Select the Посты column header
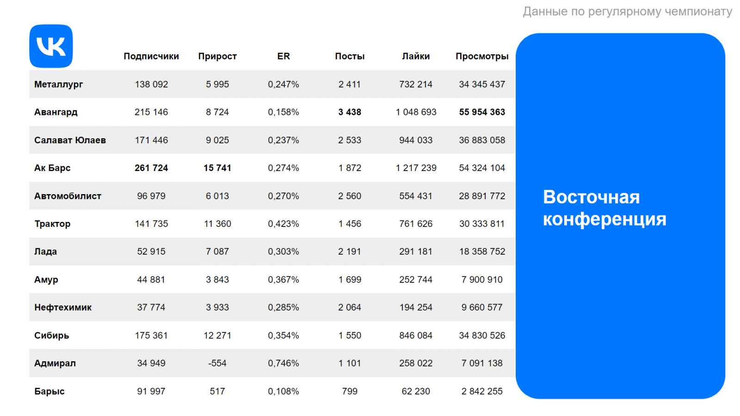 coord(350,56)
